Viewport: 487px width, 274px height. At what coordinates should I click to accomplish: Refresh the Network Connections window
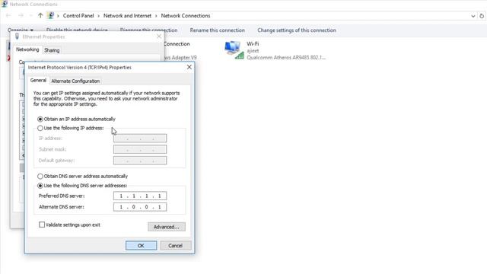pos(482,16)
